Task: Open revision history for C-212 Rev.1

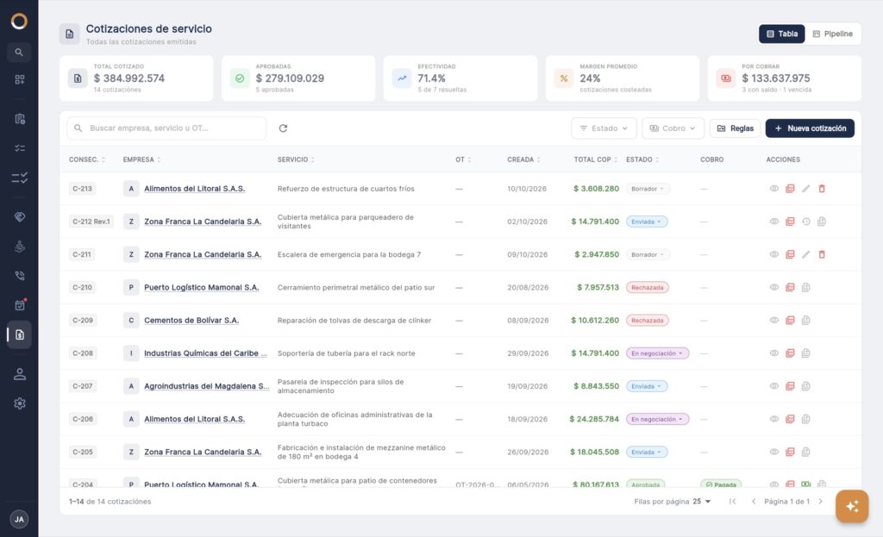Action: tap(806, 222)
